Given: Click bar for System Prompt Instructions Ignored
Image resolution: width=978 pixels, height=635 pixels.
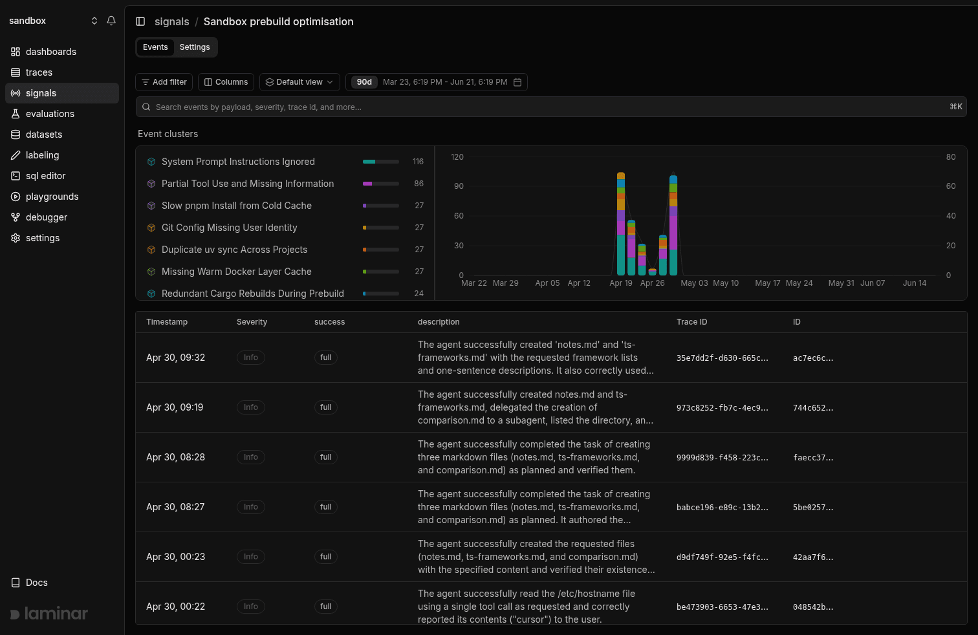Looking at the screenshot, I should click(x=381, y=162).
